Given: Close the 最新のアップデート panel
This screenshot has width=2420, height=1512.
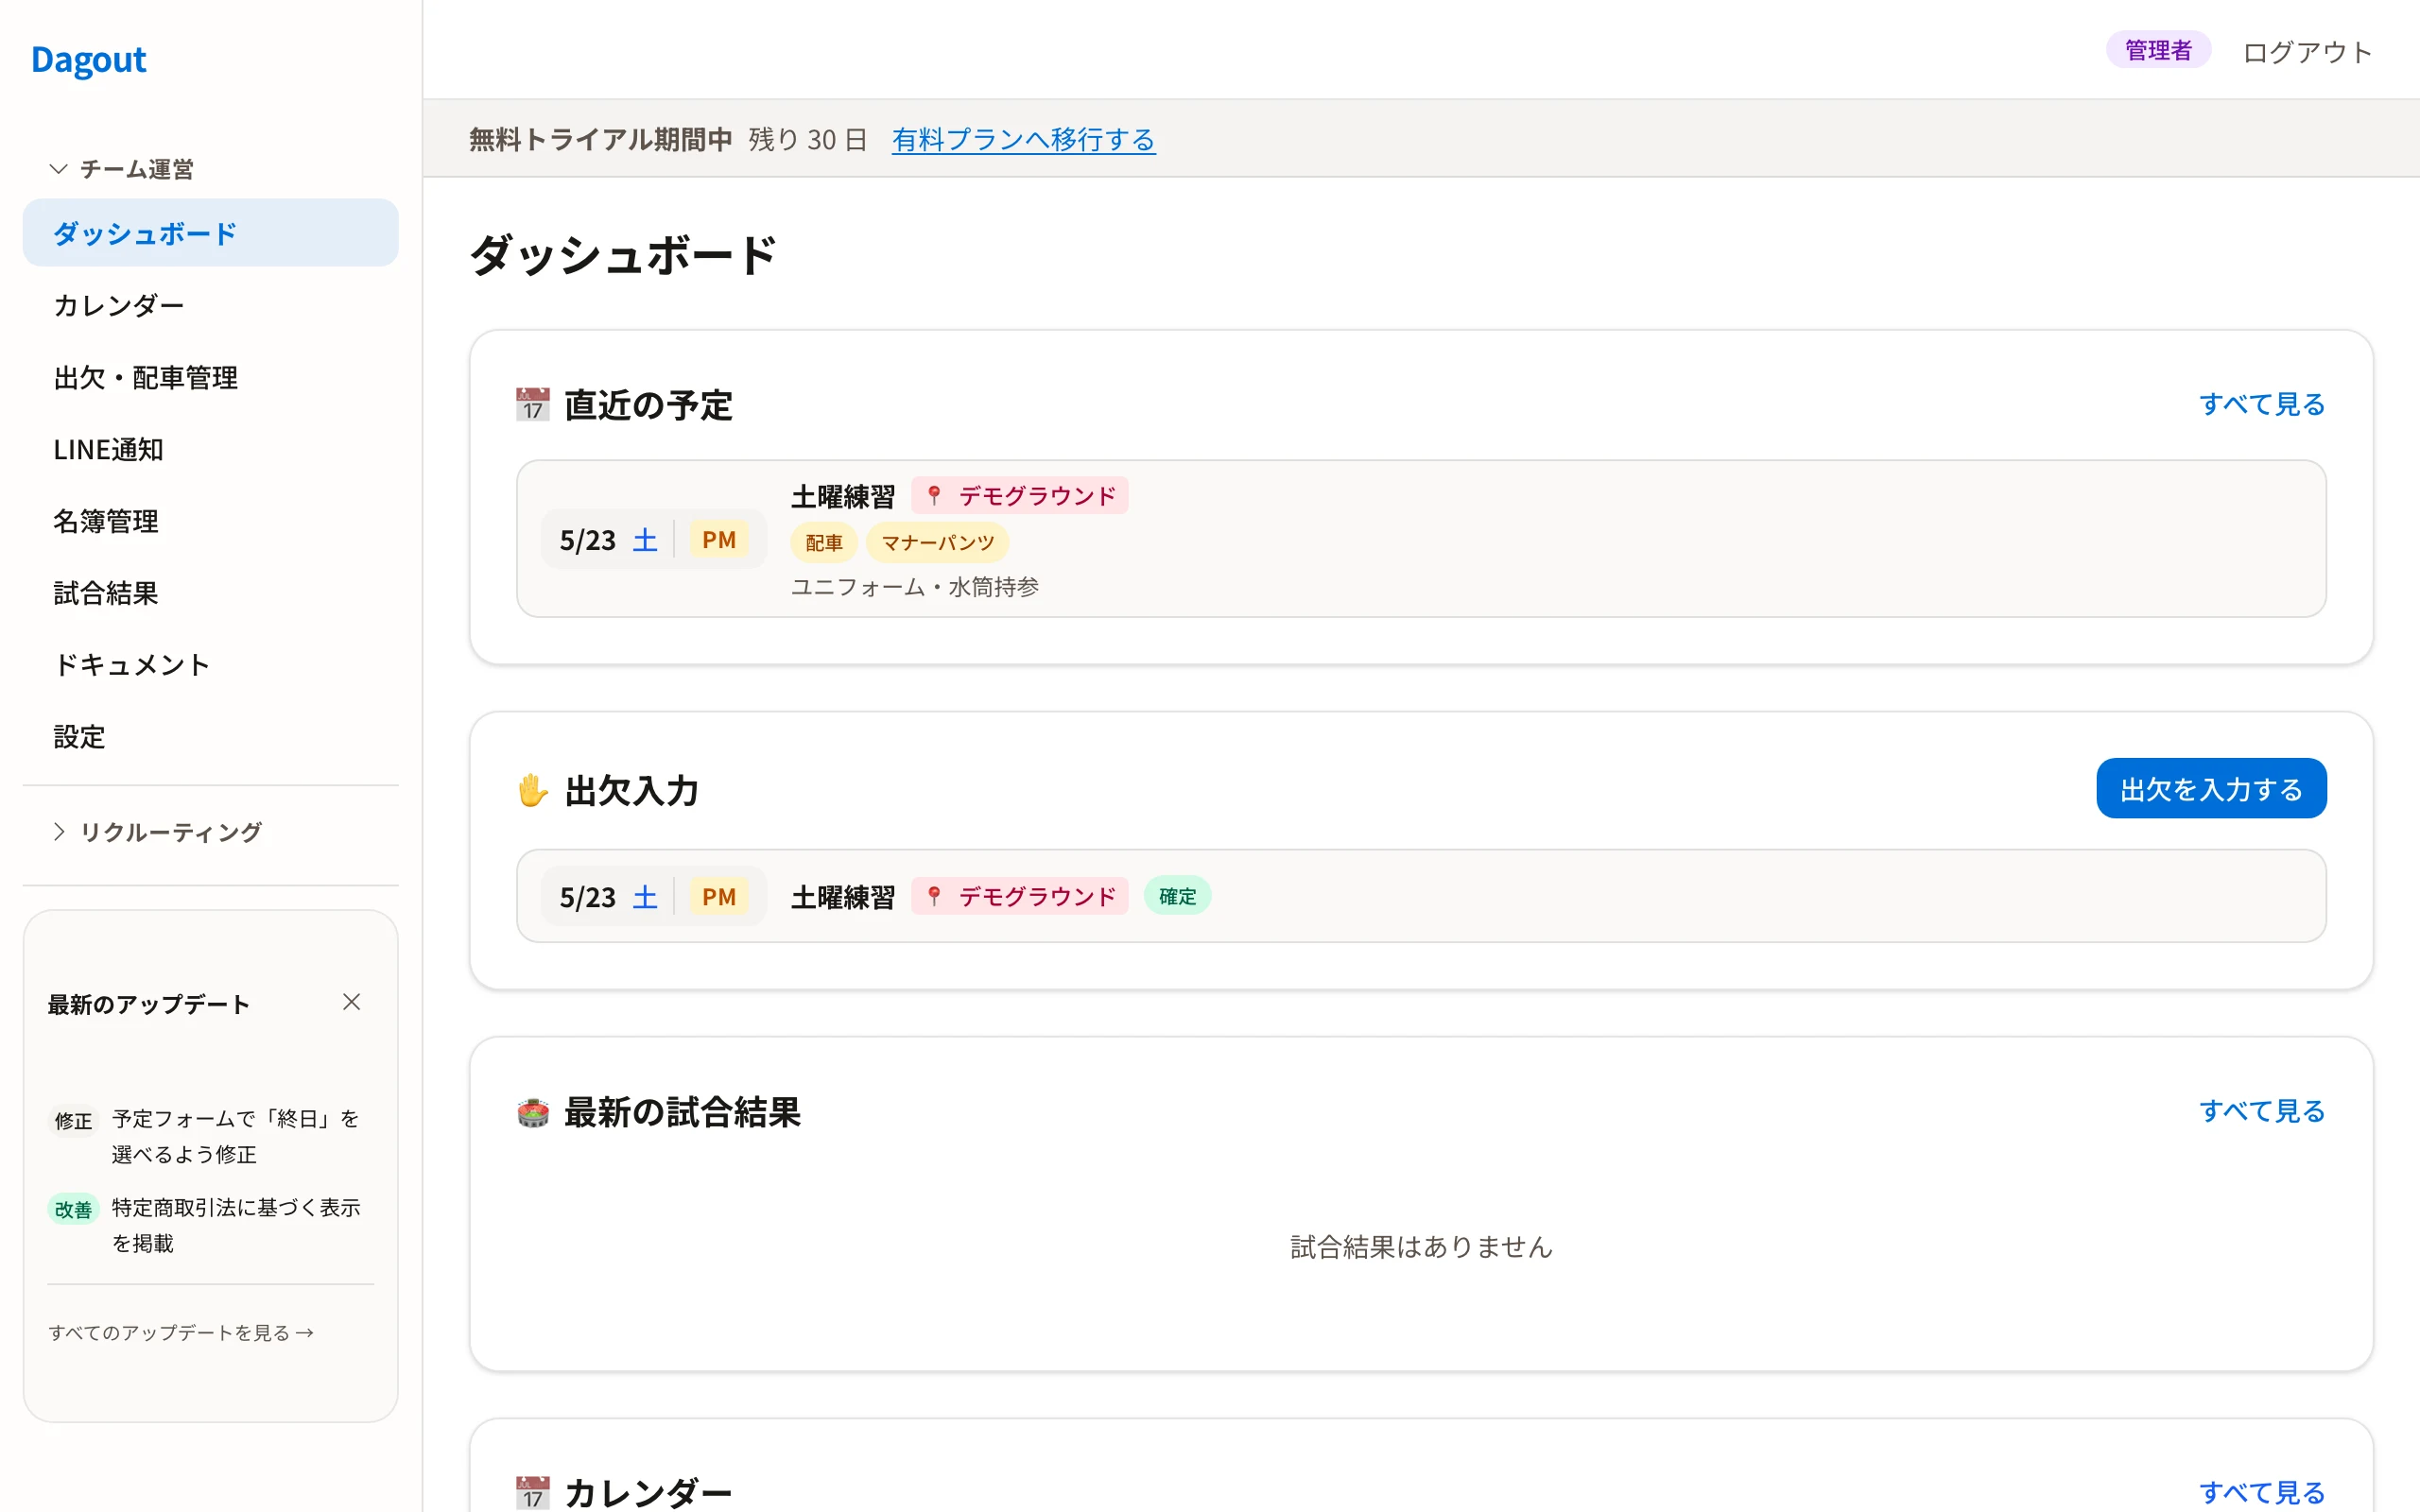Looking at the screenshot, I should click(x=351, y=1002).
